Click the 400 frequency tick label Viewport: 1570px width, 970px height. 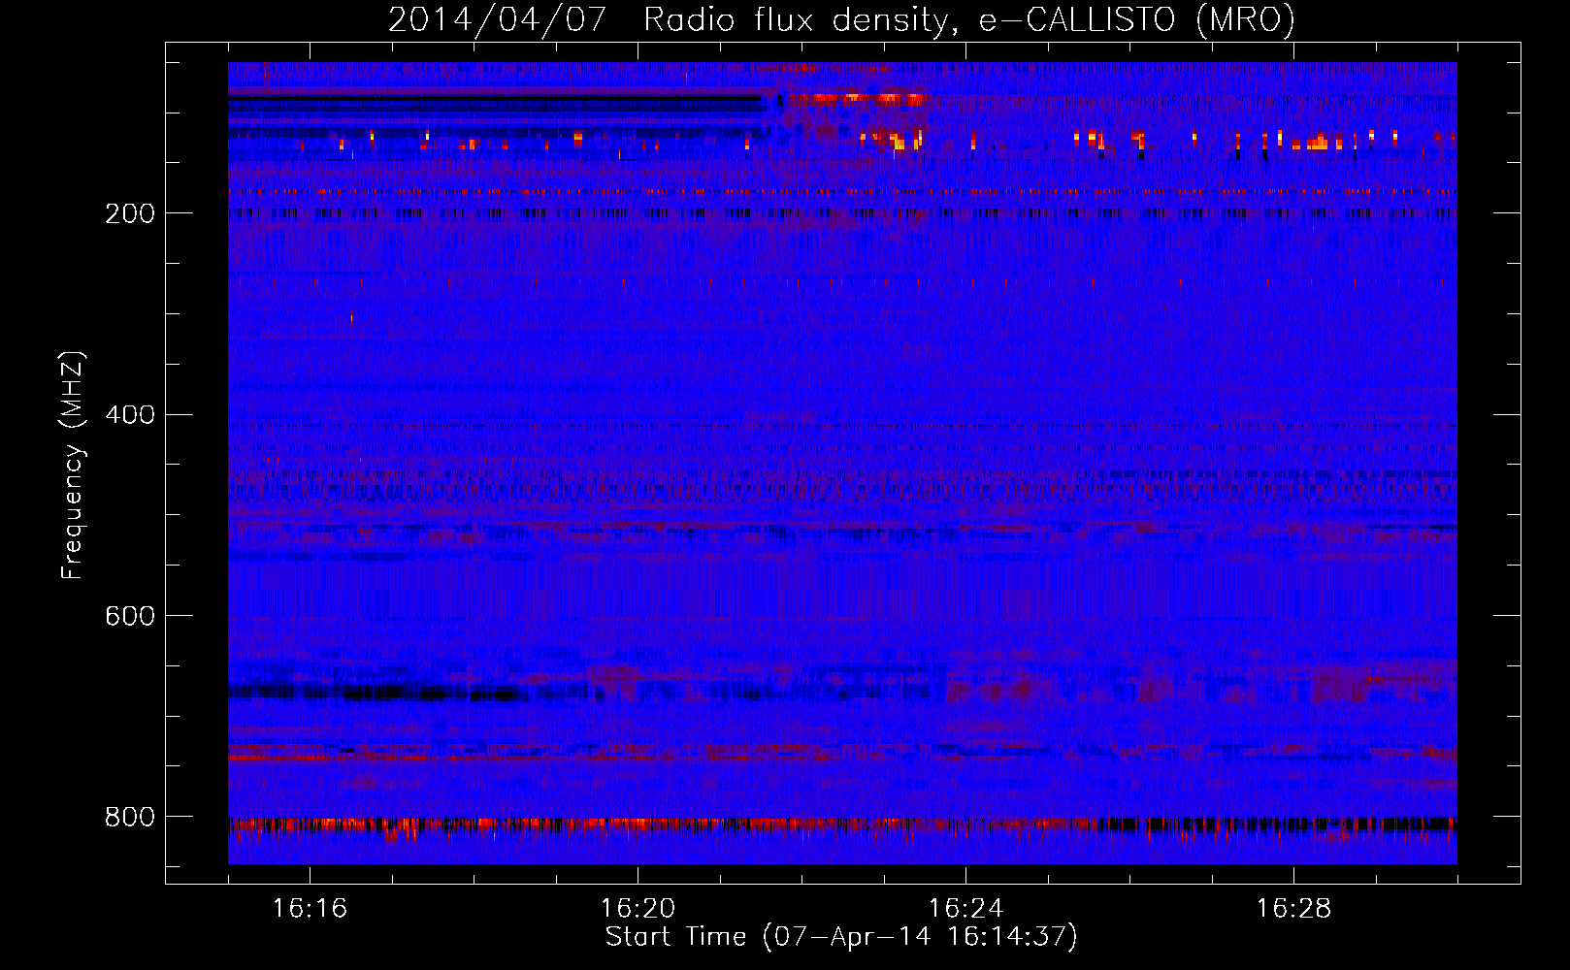[130, 415]
